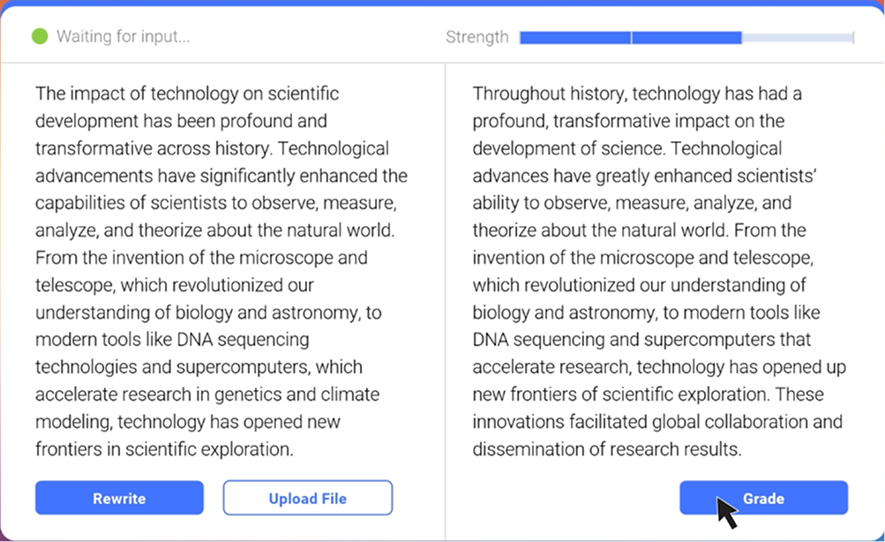Click the green status indicator dot
Viewport: 885px width, 542px height.
click(x=39, y=37)
